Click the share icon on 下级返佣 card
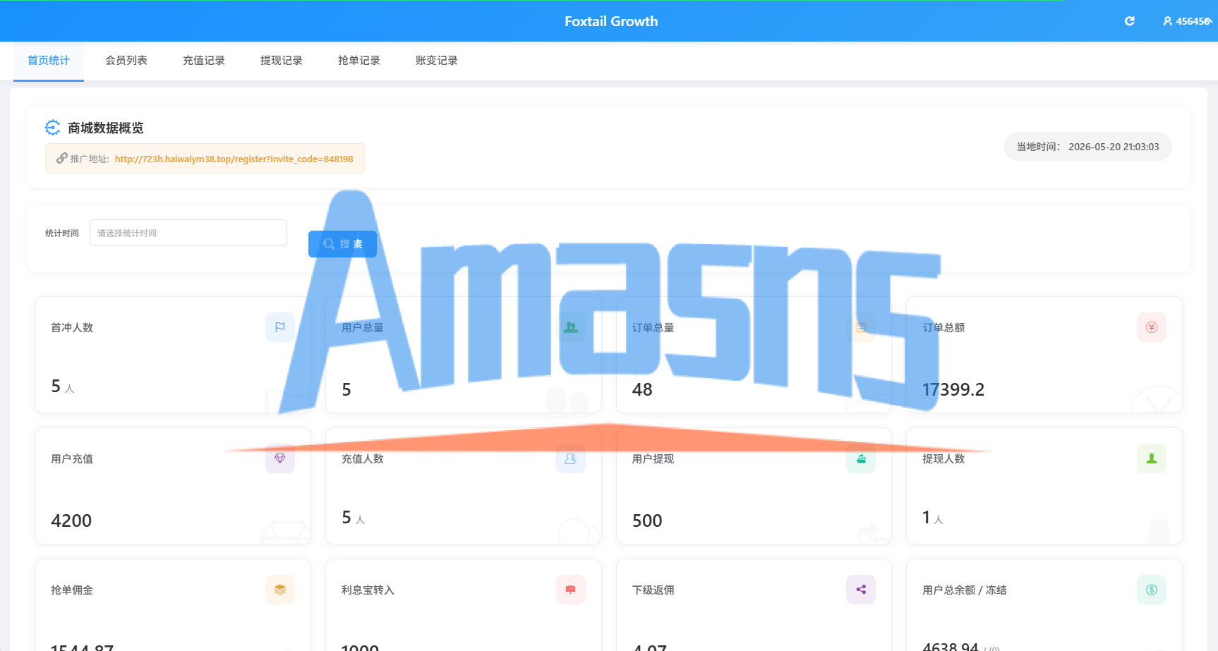Screen dimensions: 1218x651 861,590
